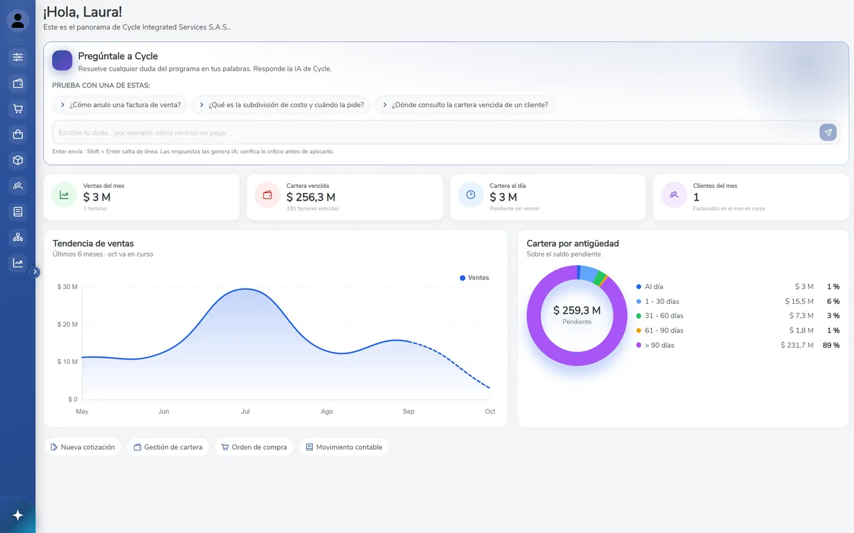The image size is (854, 533).
Task: Focus the 'Escribe tu duda' question field
Action: click(435, 133)
